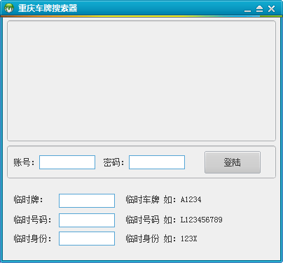Click the 密码: label
Image resolution: width=283 pixels, height=263 pixels.
coord(113,162)
